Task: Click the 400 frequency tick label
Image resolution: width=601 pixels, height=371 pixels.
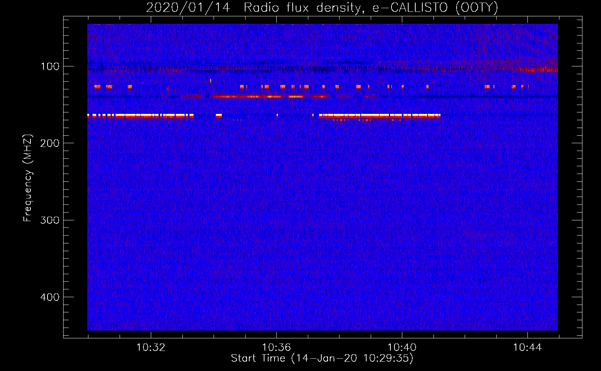Action: click(x=50, y=297)
